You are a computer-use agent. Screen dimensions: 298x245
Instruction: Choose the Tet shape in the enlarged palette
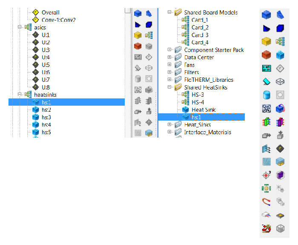pyautogui.click(x=266, y=29)
